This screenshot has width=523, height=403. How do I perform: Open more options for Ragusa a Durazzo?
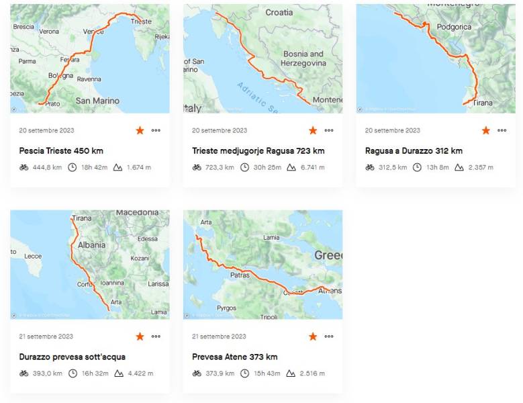502,130
